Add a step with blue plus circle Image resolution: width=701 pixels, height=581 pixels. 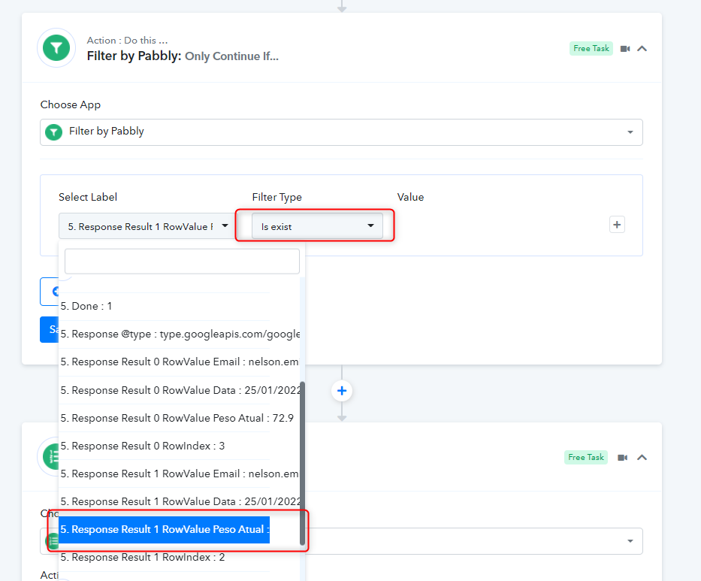pyautogui.click(x=342, y=391)
